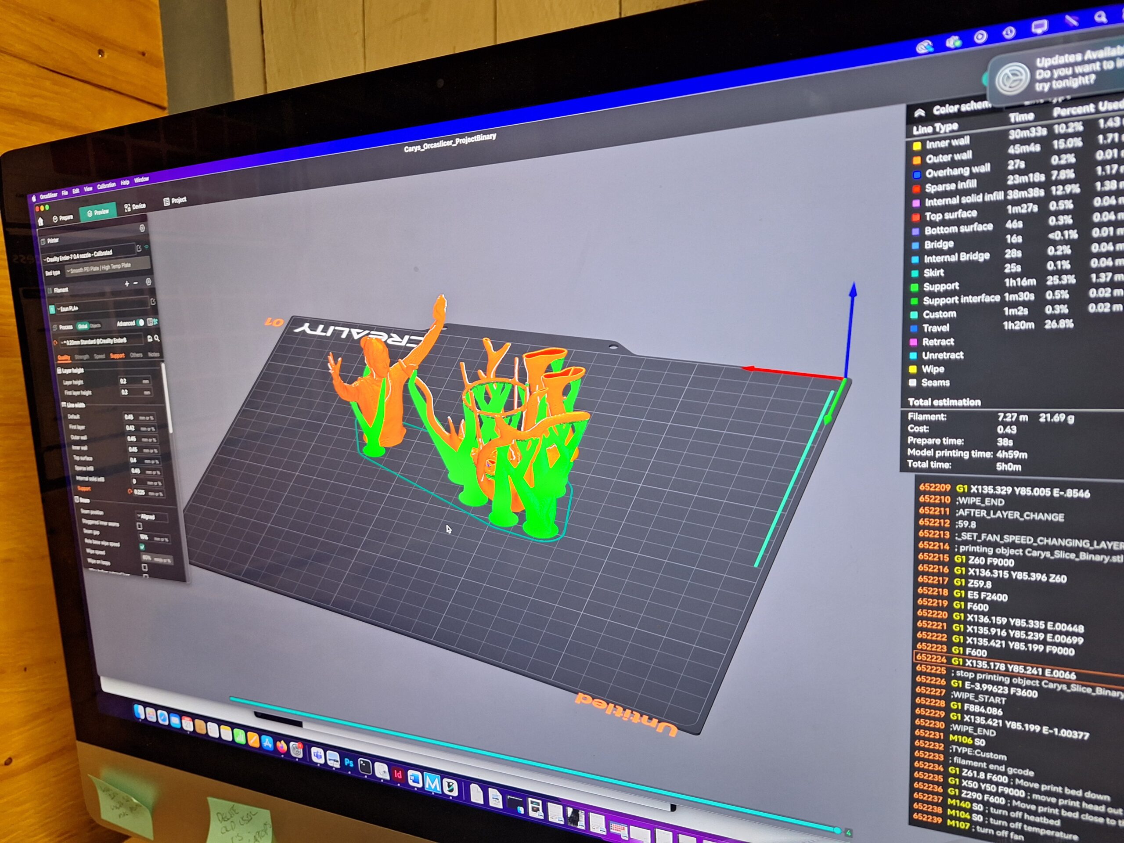This screenshot has height=843, width=1124.
Task: Search process settings with magnifier icon
Action: (x=157, y=339)
